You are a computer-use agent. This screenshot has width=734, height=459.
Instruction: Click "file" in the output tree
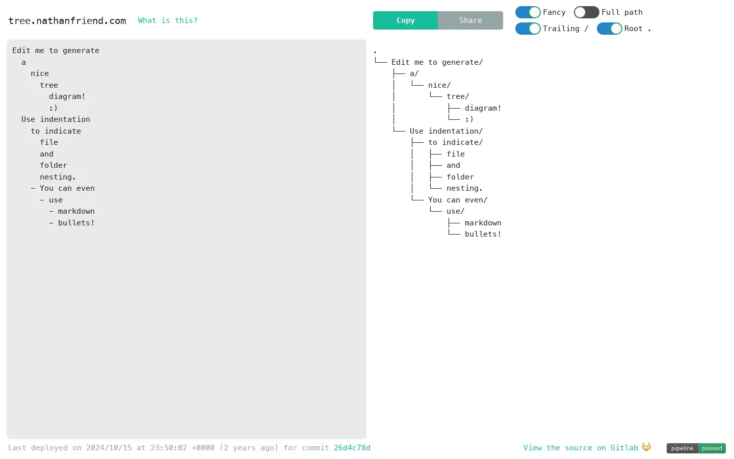click(x=456, y=154)
